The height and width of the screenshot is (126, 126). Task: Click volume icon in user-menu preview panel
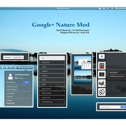pos(11,68)
